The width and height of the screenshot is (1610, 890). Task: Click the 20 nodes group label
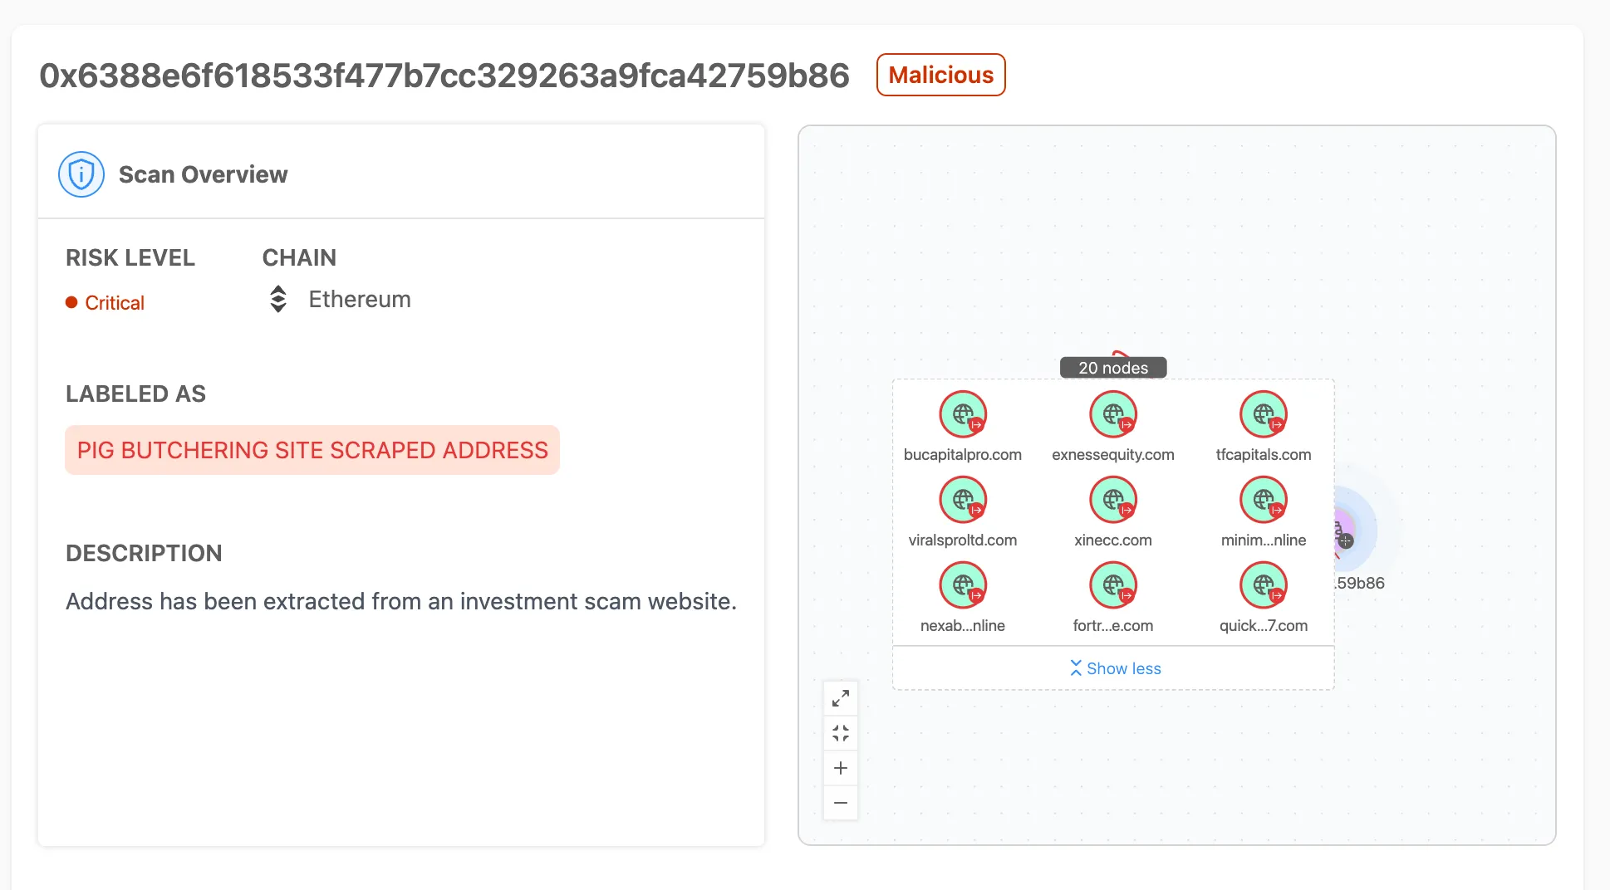[x=1113, y=368]
